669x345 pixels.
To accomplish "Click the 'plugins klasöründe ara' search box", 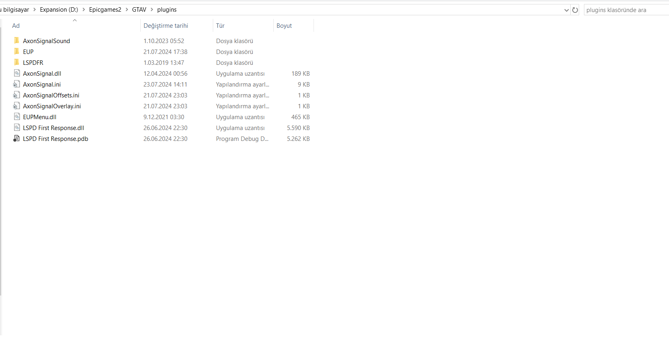I will tap(626, 10).
